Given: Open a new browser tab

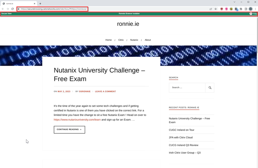Looking at the screenshot, I should pyautogui.click(x=40, y=3).
